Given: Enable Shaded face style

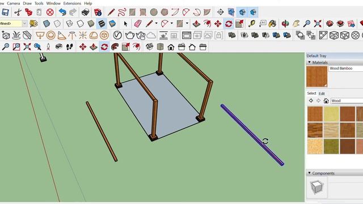Looking at the screenshot, I should [91, 24].
